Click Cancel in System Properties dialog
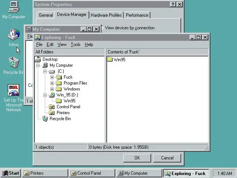Viewport: 237px width, 178px height. coord(167,158)
